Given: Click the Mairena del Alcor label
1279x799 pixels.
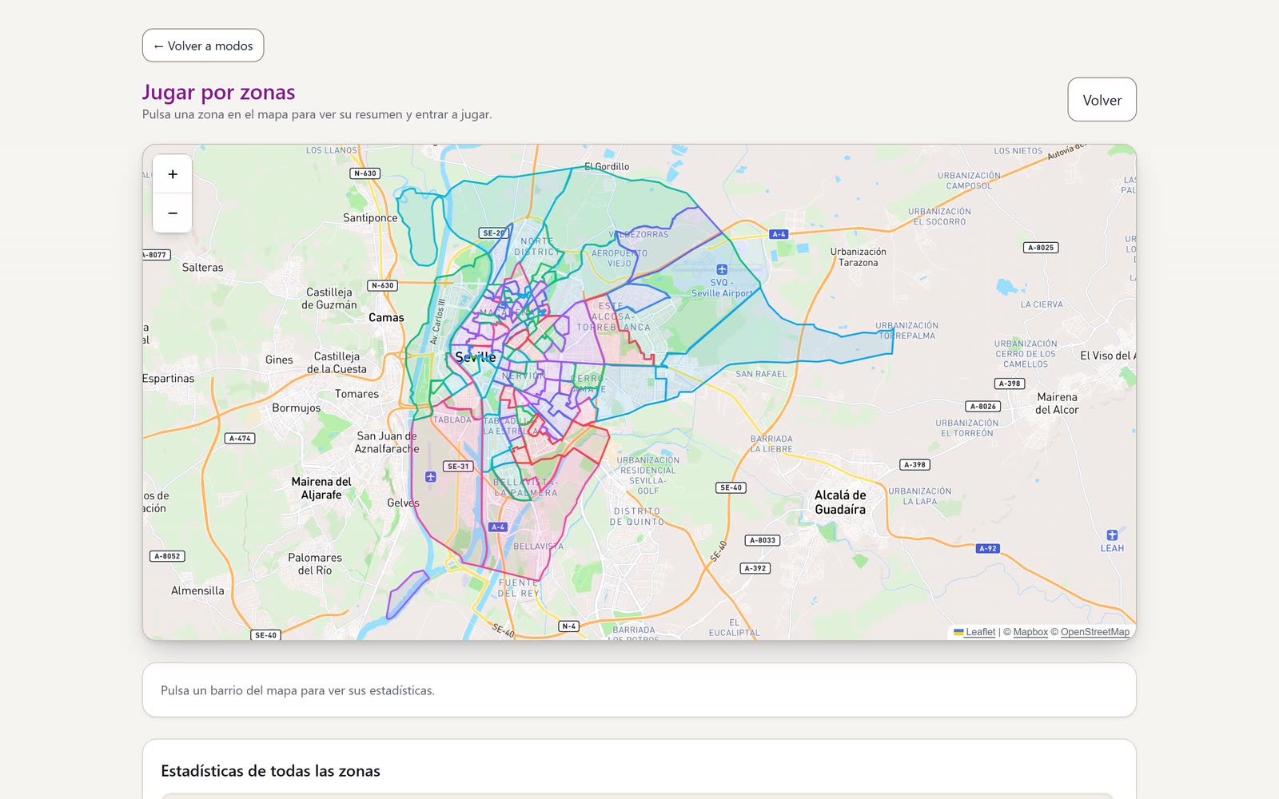Looking at the screenshot, I should pos(1057,403).
